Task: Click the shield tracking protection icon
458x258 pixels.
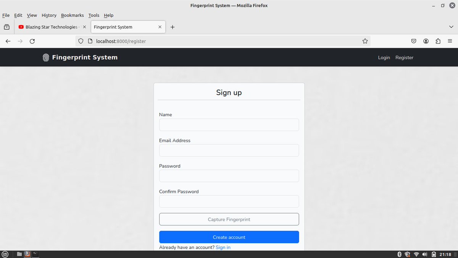Action: tap(81, 41)
